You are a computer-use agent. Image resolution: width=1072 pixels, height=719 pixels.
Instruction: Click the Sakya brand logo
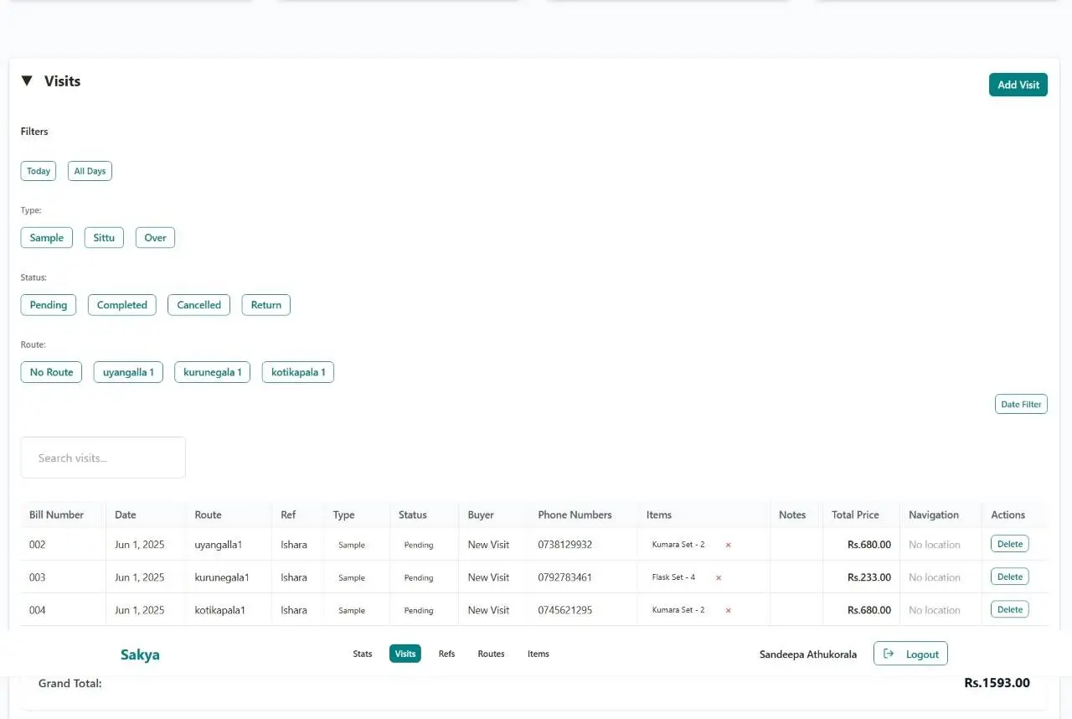point(140,654)
